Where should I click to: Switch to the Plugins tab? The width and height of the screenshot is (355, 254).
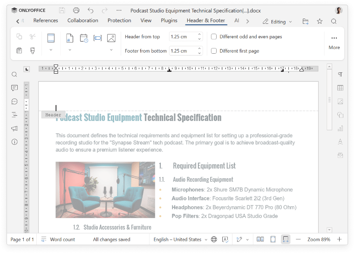169,21
